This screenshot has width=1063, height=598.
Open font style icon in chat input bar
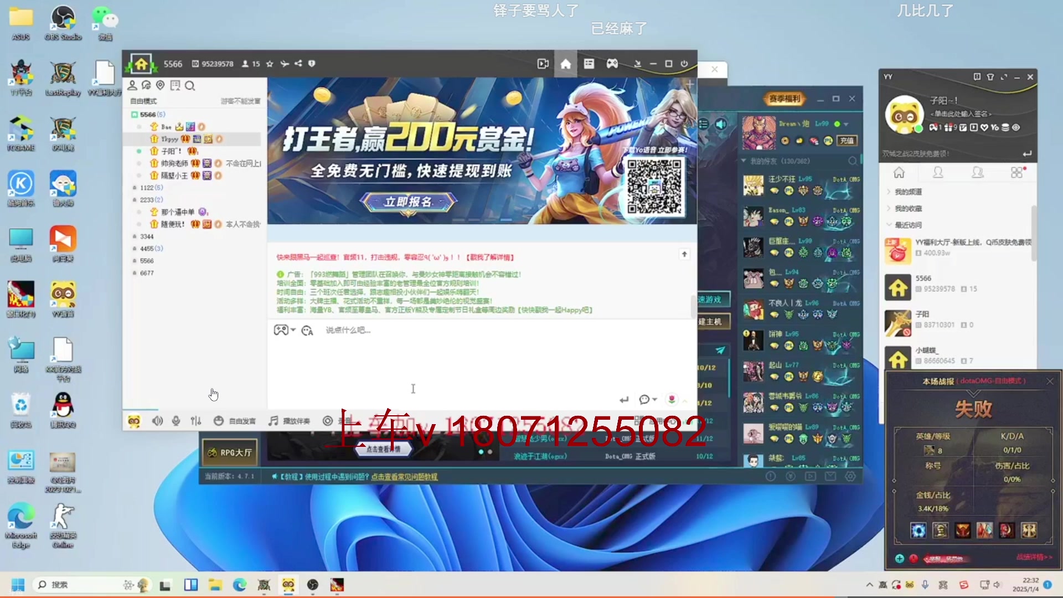[x=307, y=331]
